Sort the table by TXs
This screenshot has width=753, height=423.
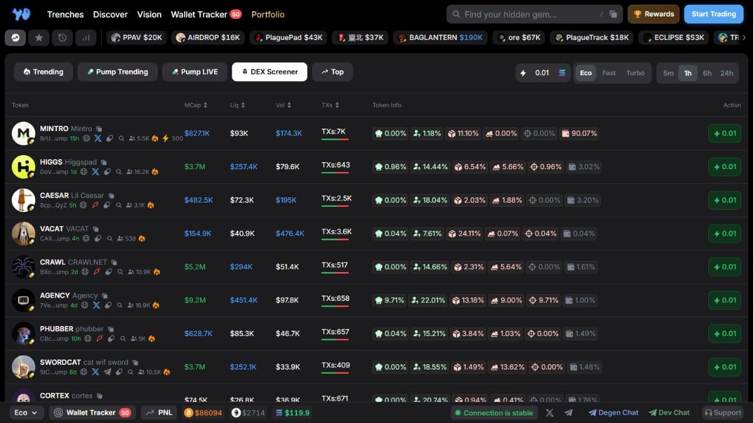(x=331, y=105)
